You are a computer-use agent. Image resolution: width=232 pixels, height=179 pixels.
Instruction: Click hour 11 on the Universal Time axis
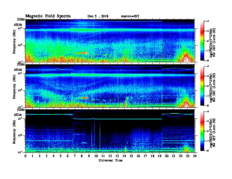pyautogui.click(x=103, y=156)
